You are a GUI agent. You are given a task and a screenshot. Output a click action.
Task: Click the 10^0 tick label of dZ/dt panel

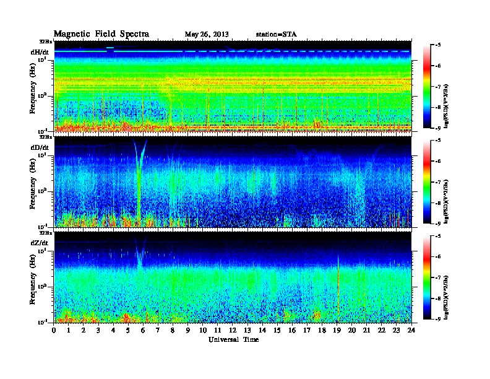pyautogui.click(x=43, y=287)
